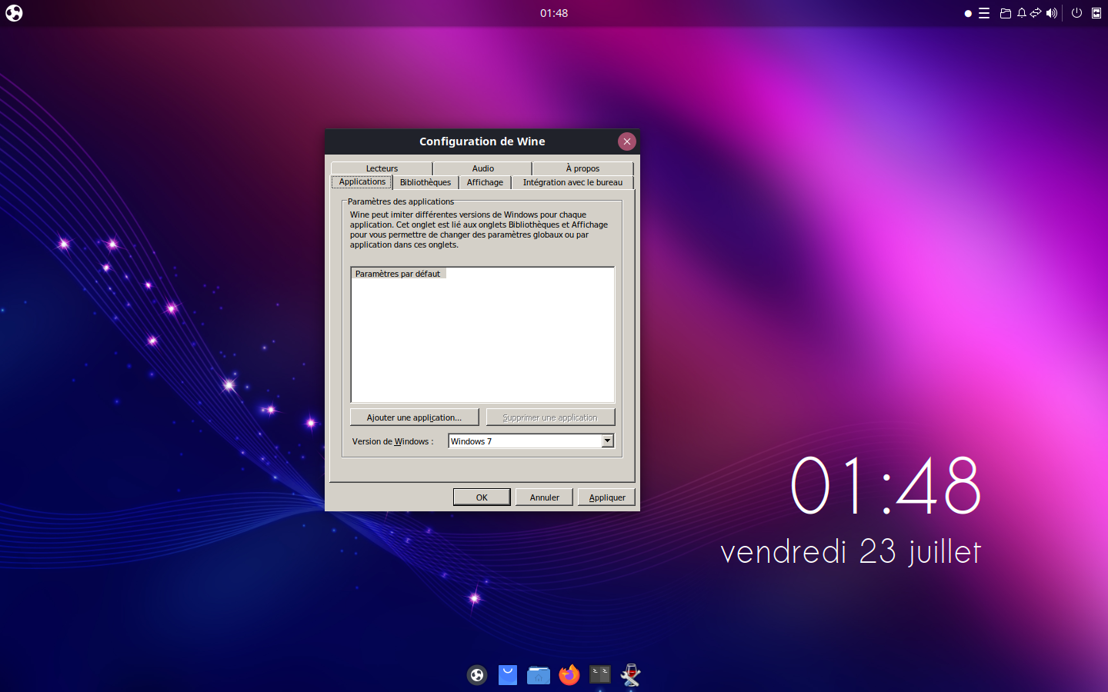This screenshot has width=1108, height=692.
Task: Open the Affichage tab
Action: 485,182
